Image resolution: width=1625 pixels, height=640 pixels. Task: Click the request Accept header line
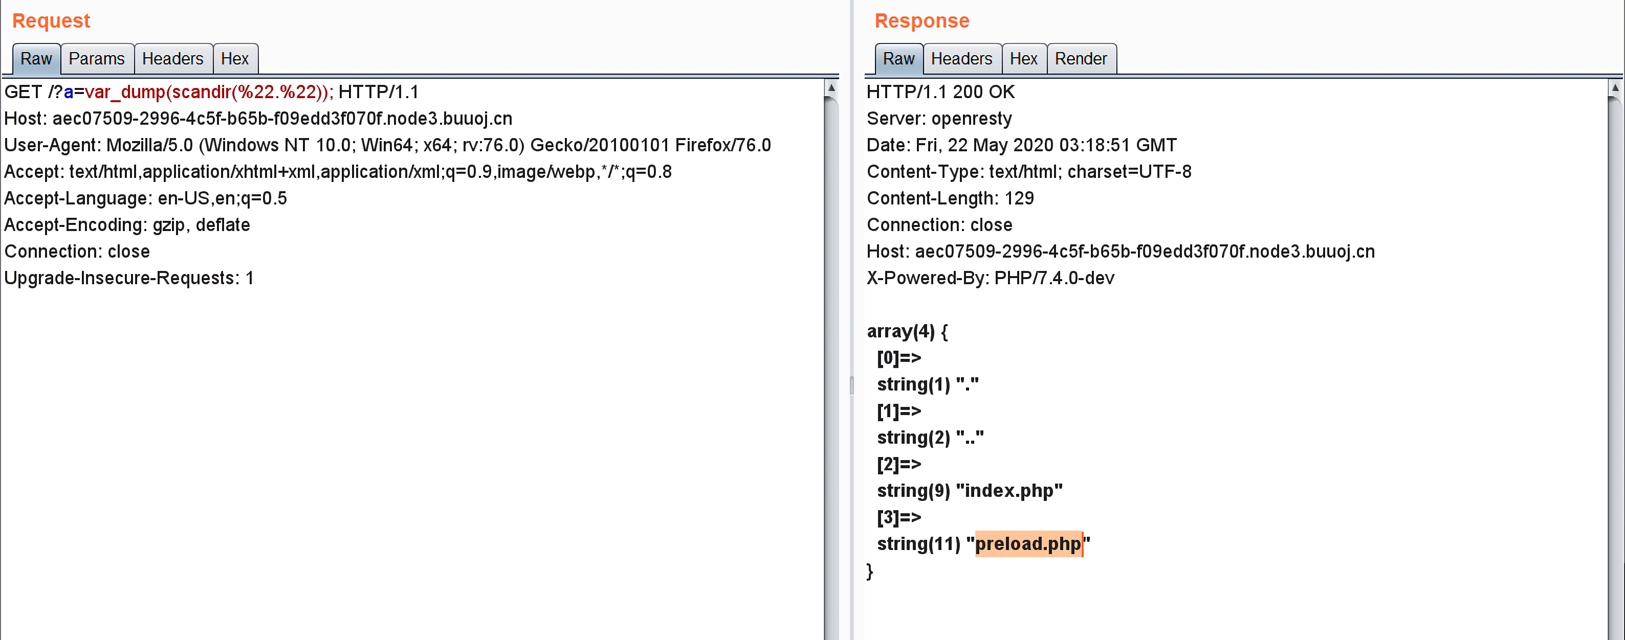(338, 172)
